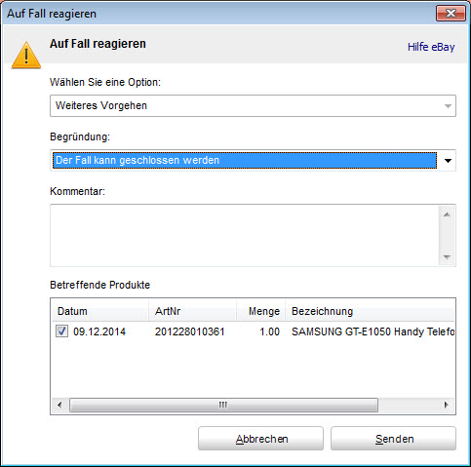
Task: Click the Bezeichnung column header
Action: click(x=370, y=311)
